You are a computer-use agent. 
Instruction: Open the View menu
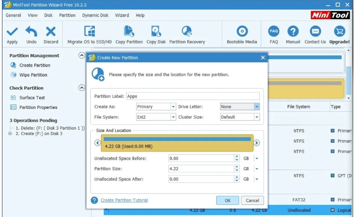point(32,15)
